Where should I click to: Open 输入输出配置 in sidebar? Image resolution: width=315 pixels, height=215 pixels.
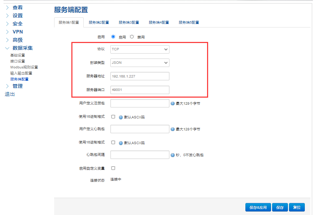coord(21,73)
